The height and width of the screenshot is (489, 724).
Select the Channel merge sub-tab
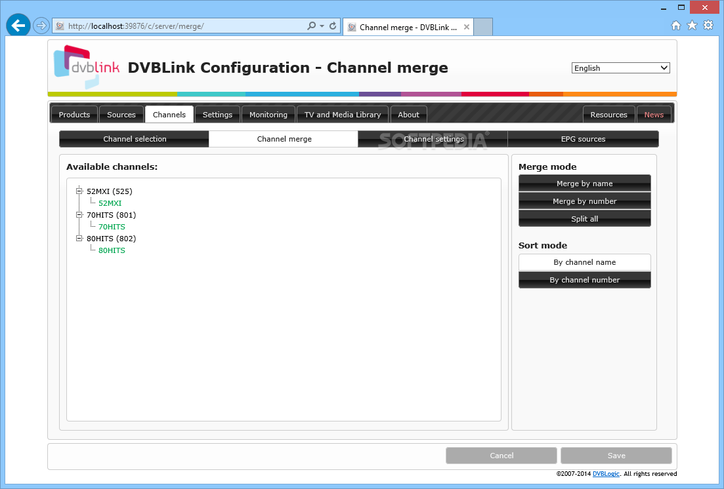point(284,139)
